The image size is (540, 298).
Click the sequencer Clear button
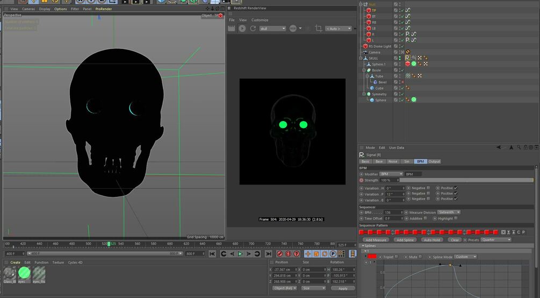pos(455,240)
